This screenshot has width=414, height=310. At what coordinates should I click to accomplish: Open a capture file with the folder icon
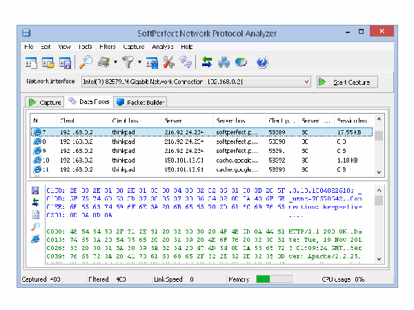[x=48, y=63]
